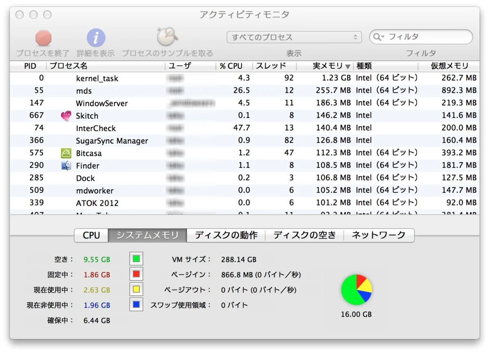Image resolution: width=489 pixels, height=353 pixels.
Task: Select the mds process row
Action: pos(244,91)
